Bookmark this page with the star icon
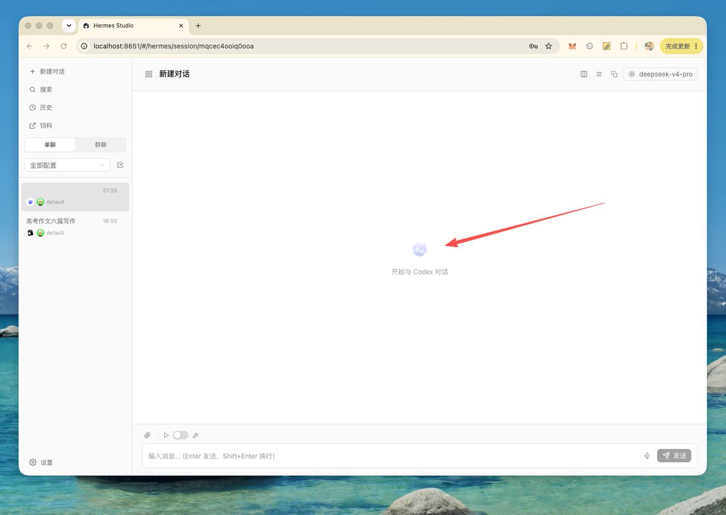Viewport: 726px width, 515px height. point(549,46)
